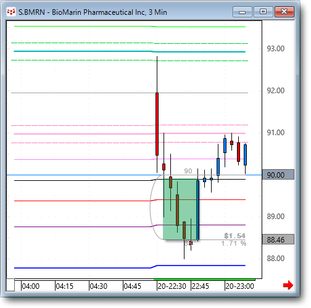Click the tall red candlestick body
311x308 pixels.
(157, 124)
